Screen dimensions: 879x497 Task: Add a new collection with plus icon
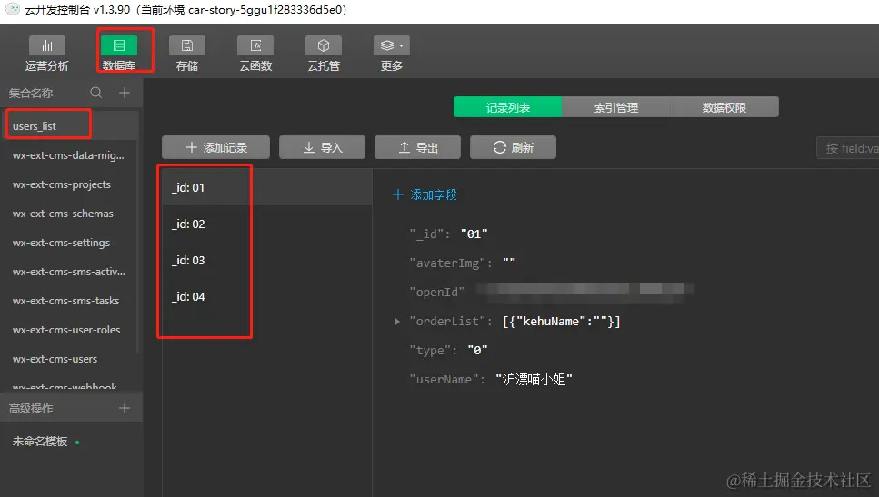(x=125, y=93)
